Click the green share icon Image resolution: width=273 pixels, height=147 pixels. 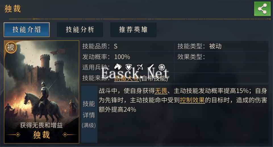(262, 9)
